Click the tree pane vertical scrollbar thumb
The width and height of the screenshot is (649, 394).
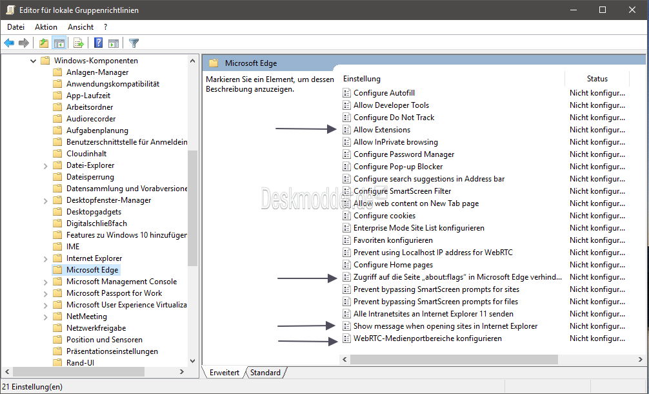click(192, 208)
